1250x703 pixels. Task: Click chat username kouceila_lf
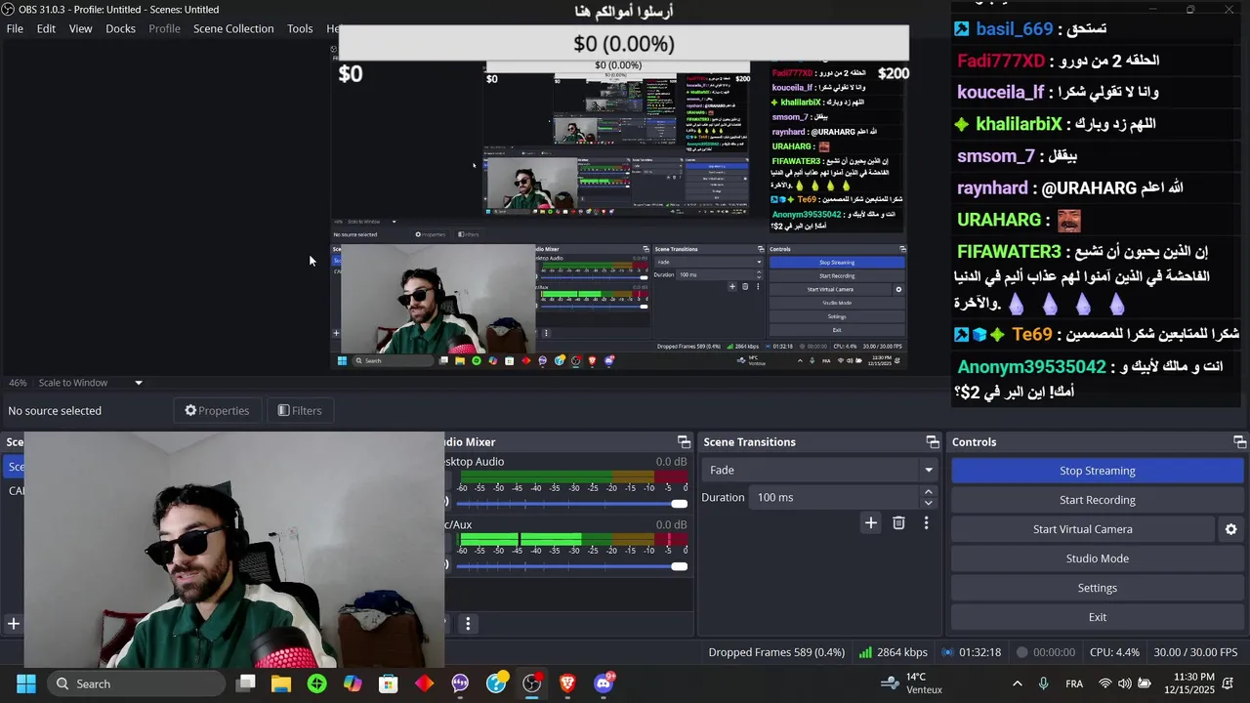pos(1000,92)
